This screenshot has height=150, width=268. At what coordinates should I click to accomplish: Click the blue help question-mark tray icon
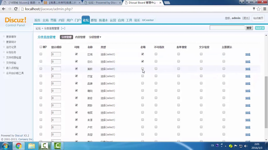[x=217, y=146]
